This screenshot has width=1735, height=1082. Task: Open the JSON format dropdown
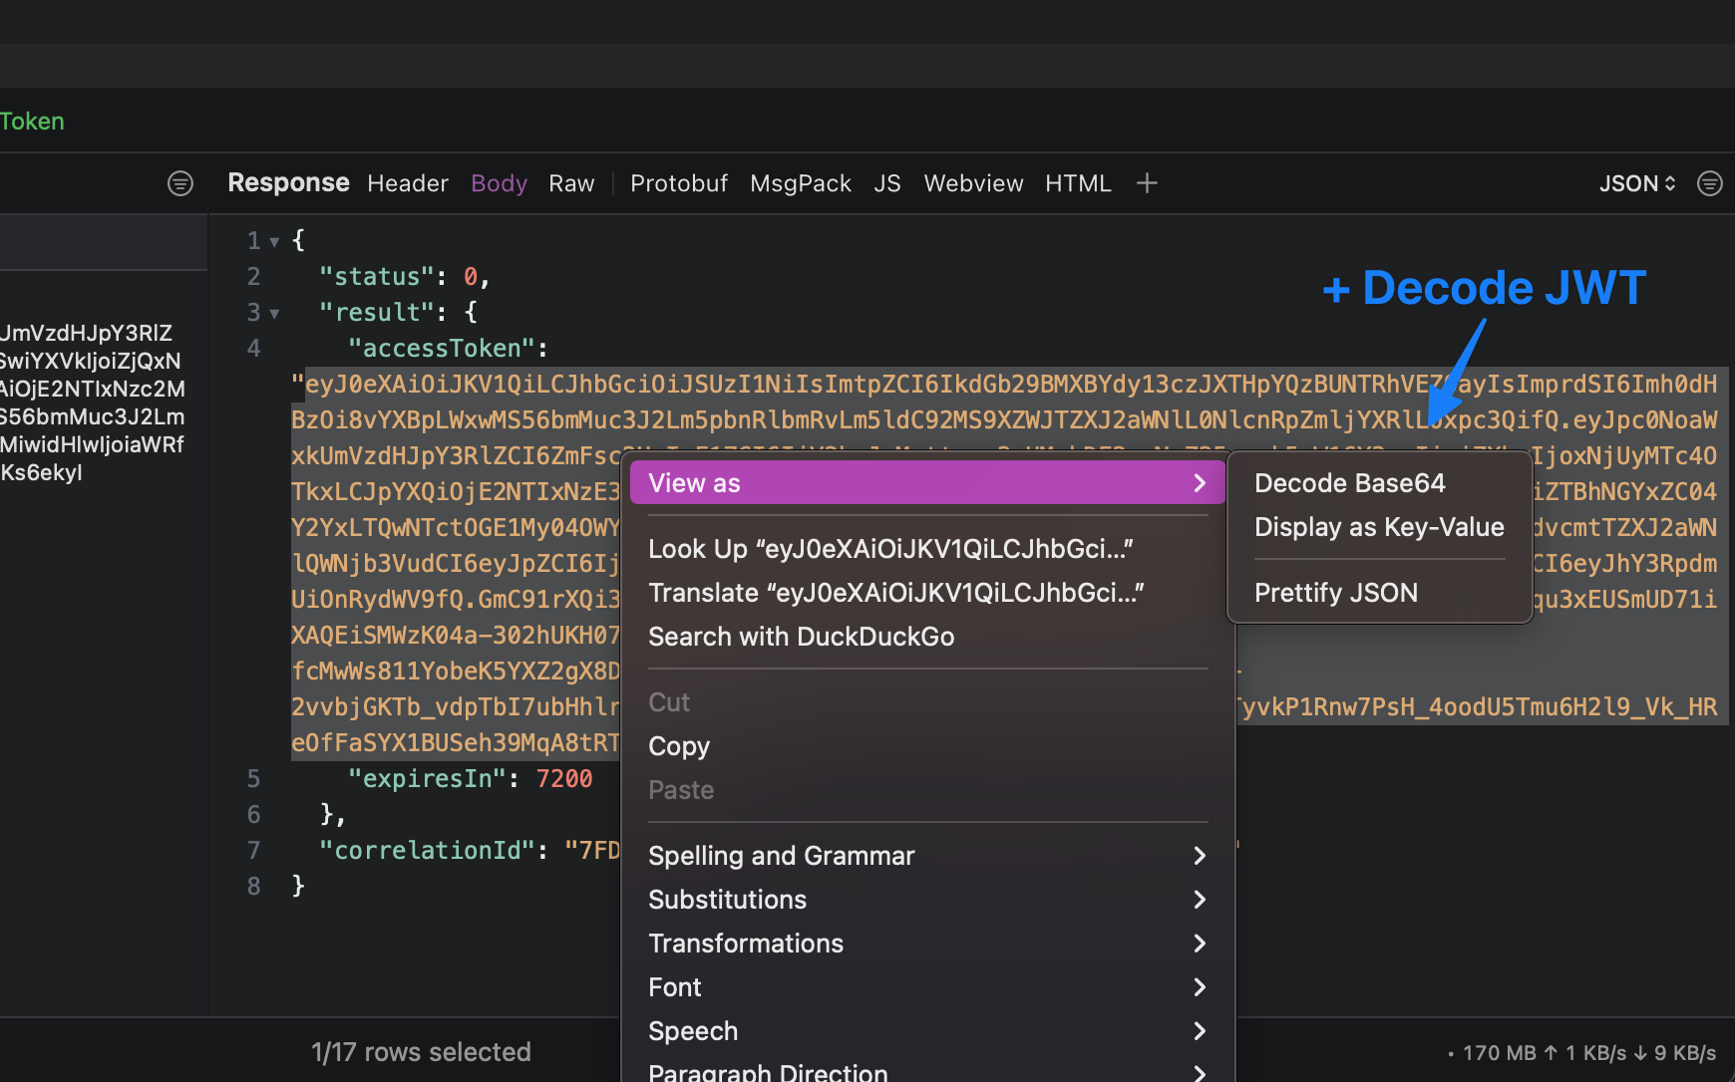point(1637,183)
